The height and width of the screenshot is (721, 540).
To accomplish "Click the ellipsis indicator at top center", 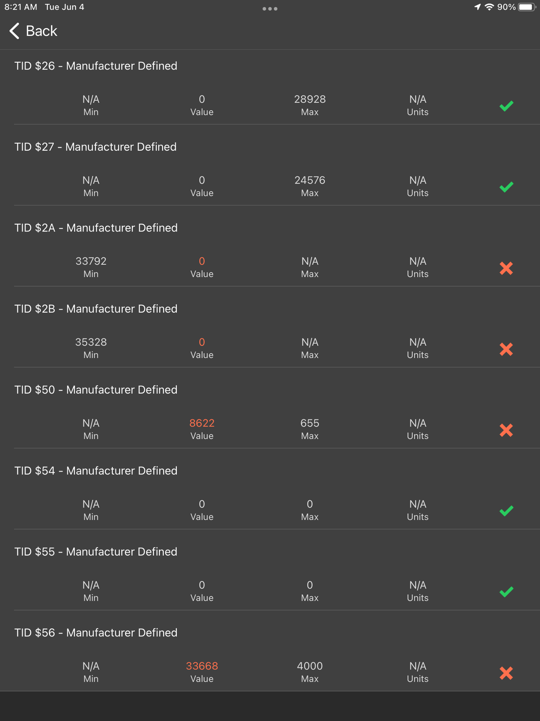I will pyautogui.click(x=270, y=8).
